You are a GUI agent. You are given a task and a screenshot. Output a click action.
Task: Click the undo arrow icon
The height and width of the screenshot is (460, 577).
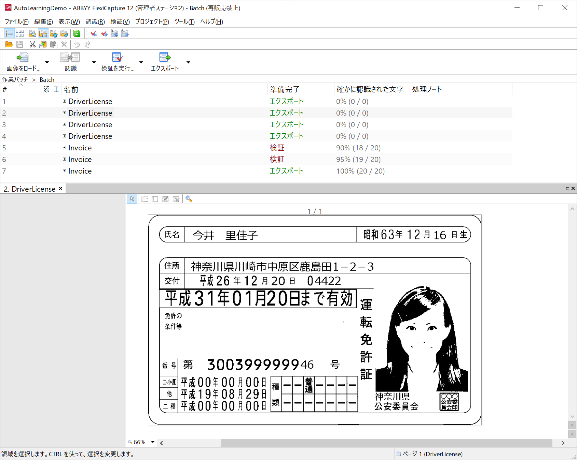click(x=77, y=44)
